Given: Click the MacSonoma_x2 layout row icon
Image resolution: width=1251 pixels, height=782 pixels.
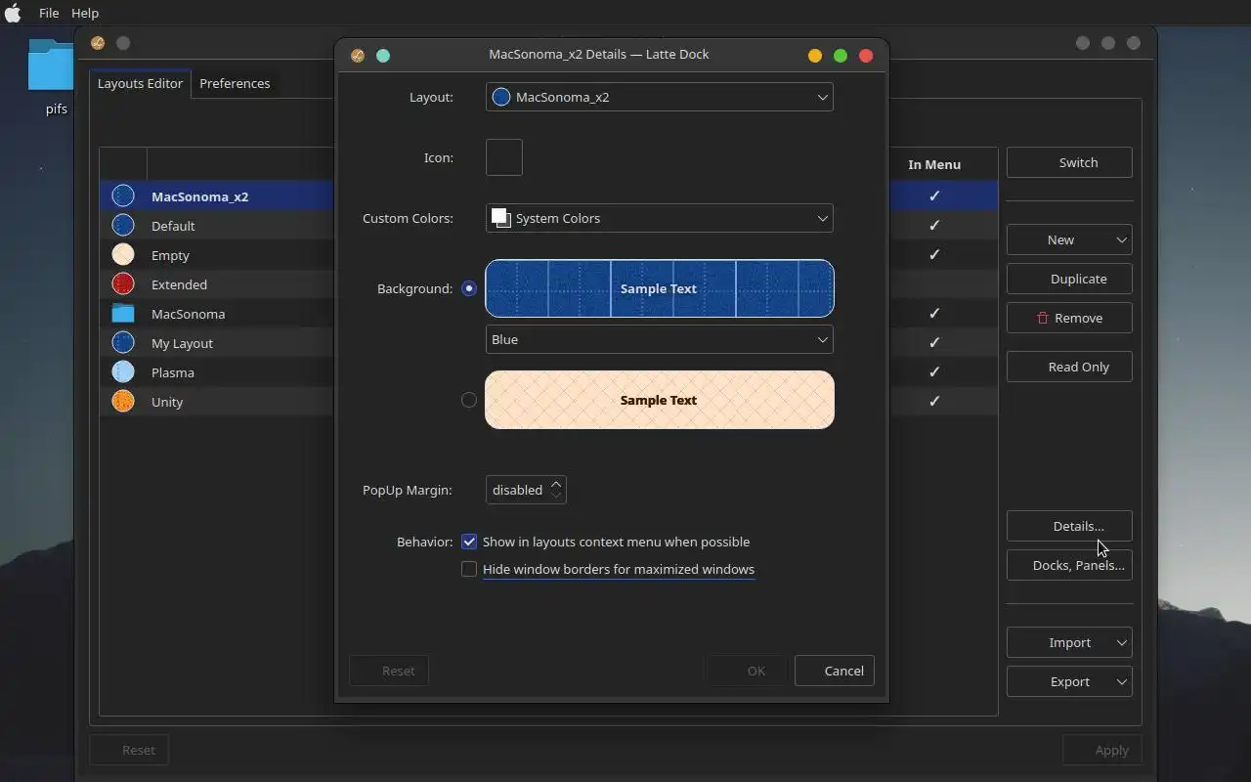Looking at the screenshot, I should coord(123,196).
